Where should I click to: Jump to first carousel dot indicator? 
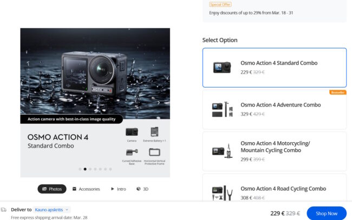(80, 169)
